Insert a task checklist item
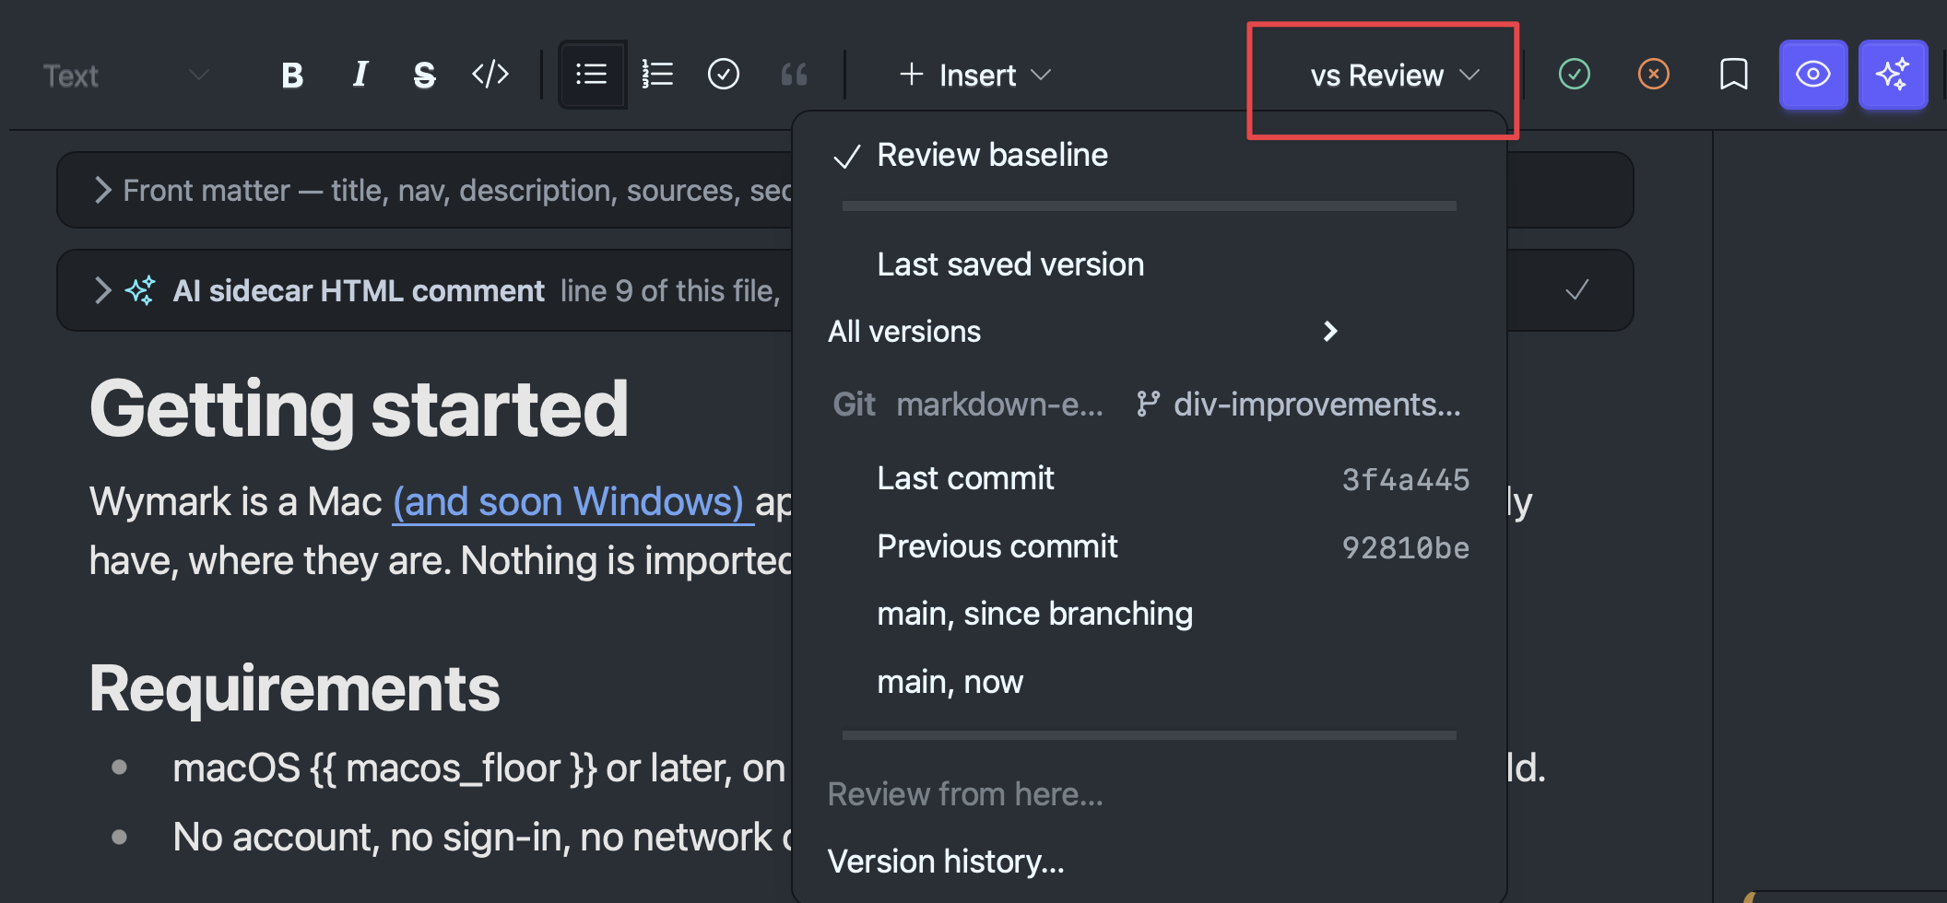 tap(724, 75)
